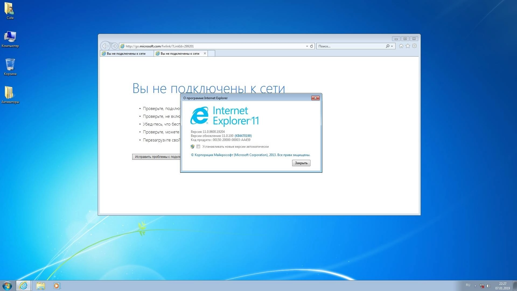
Task: Click heading Вы не подключены к сети
Action: pyautogui.click(x=209, y=88)
